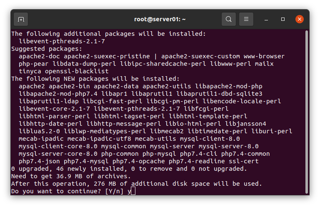320x207 pixels.
Task: Minimize the terminal window
Action: tap(266, 20)
